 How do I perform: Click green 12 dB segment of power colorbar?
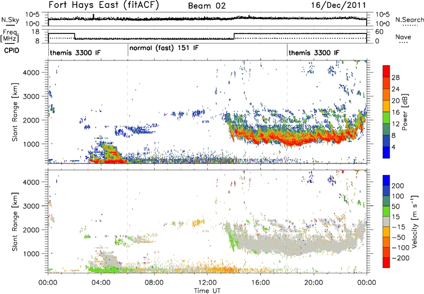(x=386, y=118)
